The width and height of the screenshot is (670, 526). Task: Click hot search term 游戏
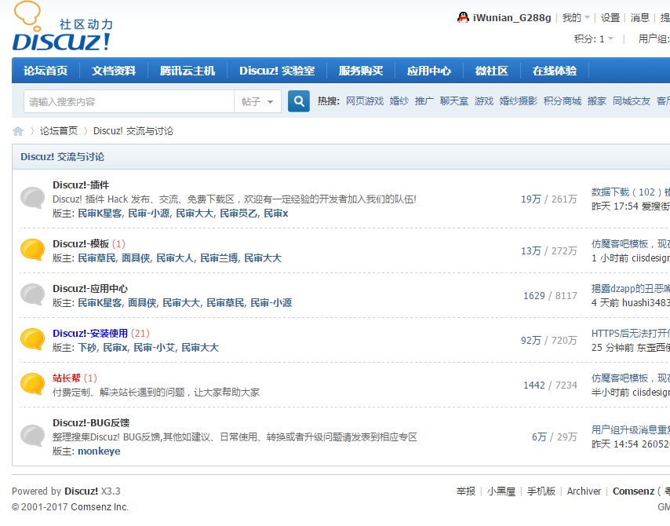(484, 101)
